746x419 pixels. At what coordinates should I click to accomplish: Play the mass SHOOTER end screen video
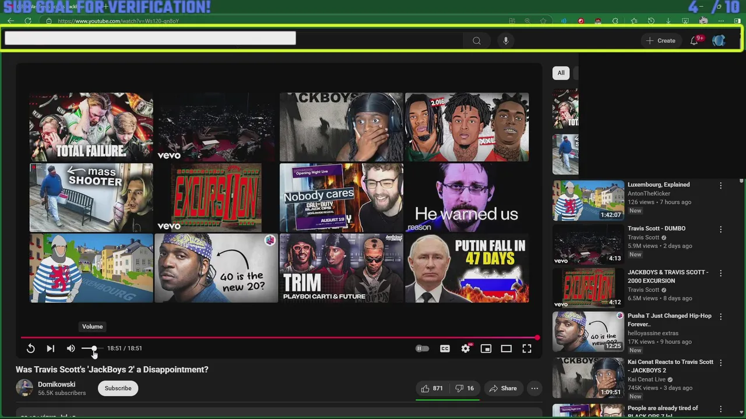(92, 197)
